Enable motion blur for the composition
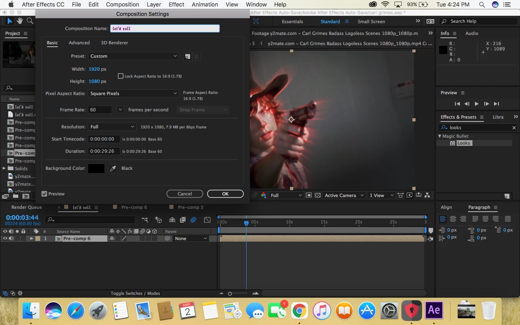 [193, 220]
